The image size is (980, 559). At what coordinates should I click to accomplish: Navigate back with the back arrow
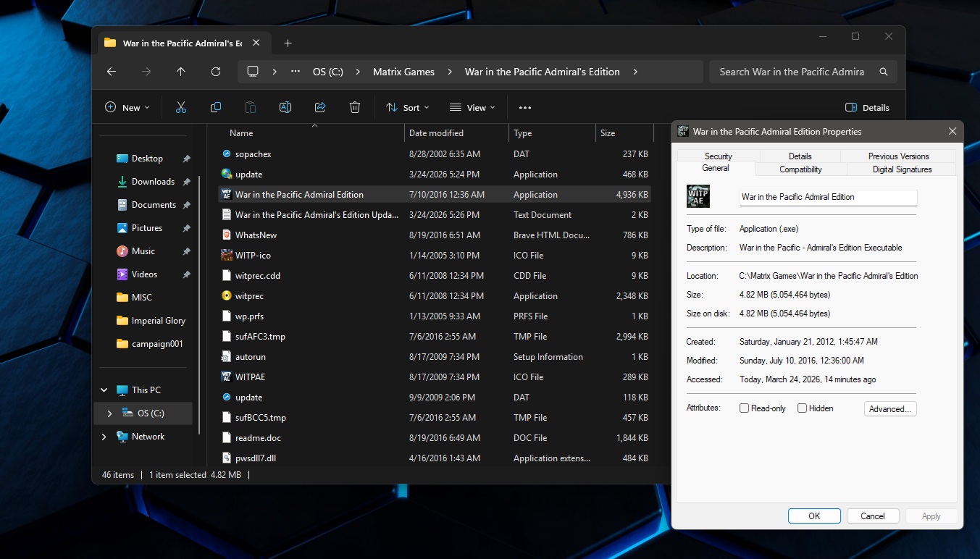(x=111, y=72)
